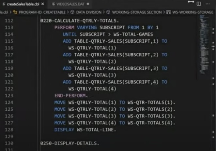Click WS-QTRLY-TOTAL(4) on line 122
The width and height of the screenshot is (216, 151).
tap(92, 89)
